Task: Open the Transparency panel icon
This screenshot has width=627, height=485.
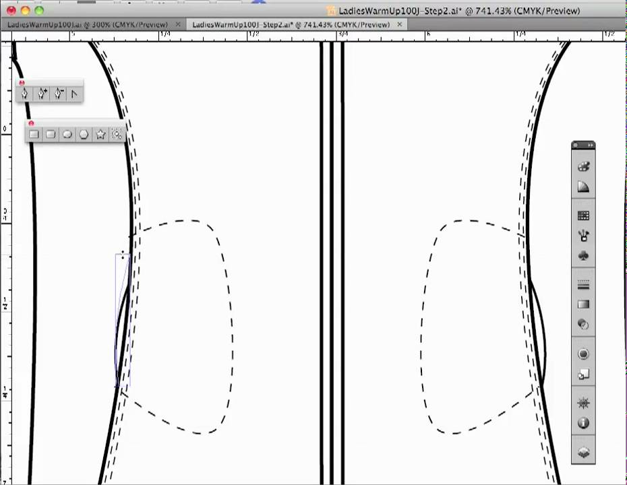Action: click(x=583, y=325)
